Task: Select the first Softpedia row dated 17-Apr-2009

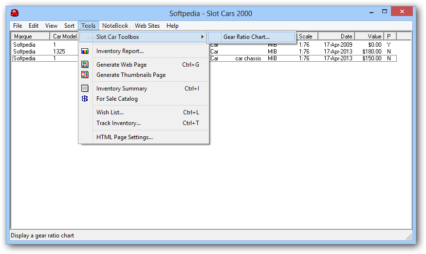Action: pos(204,45)
